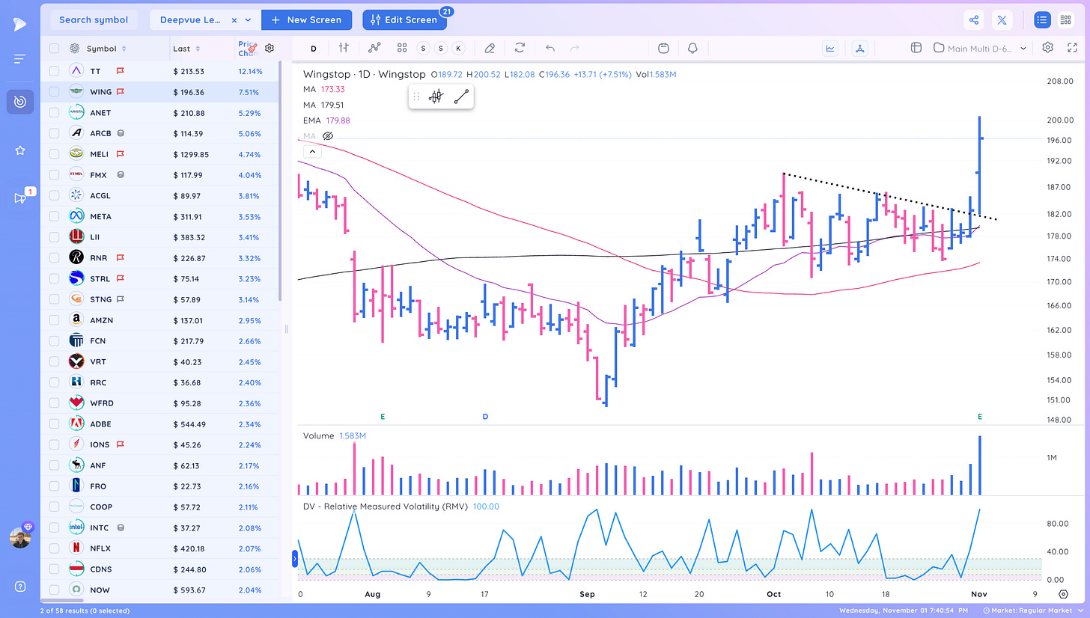Toggle the line chart view button
The height and width of the screenshot is (618, 1090).
tap(830, 48)
